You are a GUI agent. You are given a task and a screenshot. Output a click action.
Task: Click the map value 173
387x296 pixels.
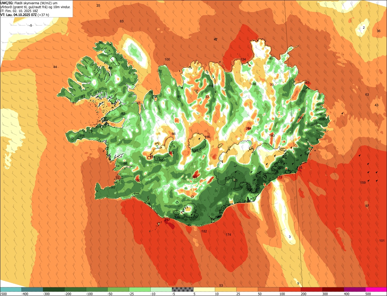point(279,177)
